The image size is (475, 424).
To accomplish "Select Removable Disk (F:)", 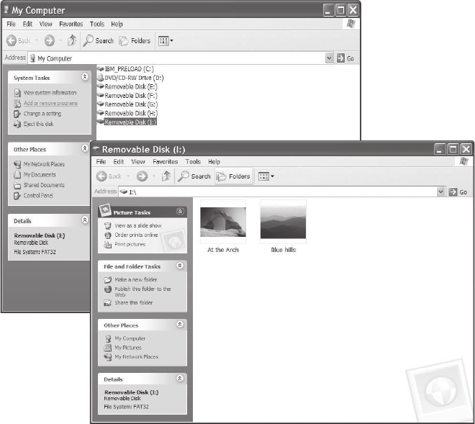I will coord(127,96).
